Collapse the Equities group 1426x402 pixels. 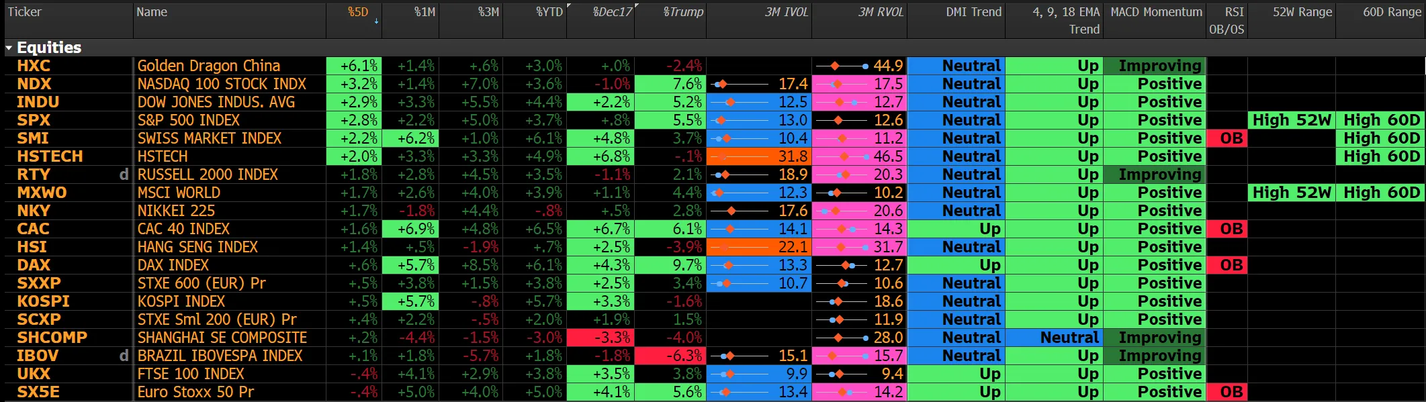9,48
